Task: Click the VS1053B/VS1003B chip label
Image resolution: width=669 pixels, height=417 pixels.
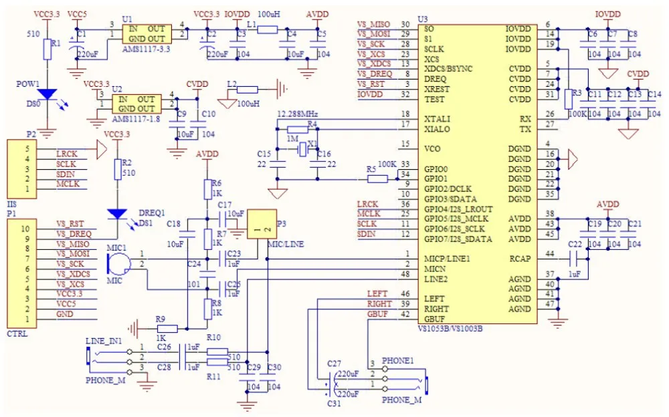Action: point(450,329)
